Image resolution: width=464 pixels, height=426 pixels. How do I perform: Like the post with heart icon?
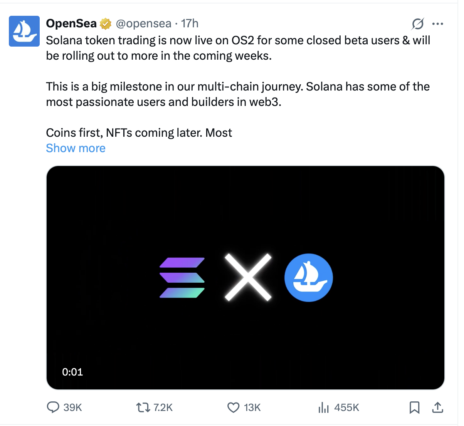pyautogui.click(x=234, y=407)
